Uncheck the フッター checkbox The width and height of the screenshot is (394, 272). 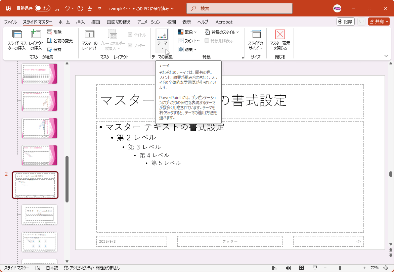[x=131, y=45]
